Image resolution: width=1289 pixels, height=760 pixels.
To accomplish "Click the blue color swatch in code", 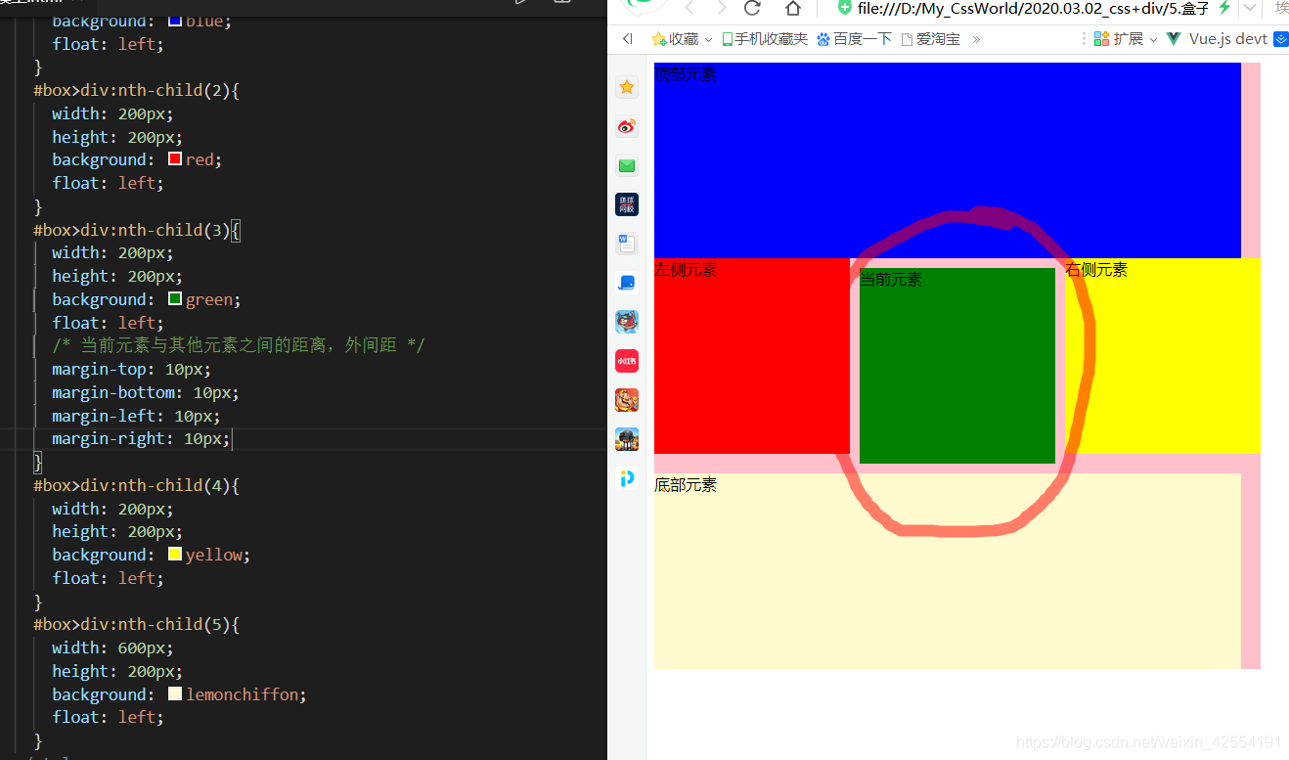I will click(x=175, y=20).
